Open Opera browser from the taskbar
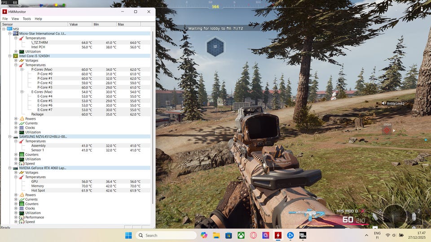The width and height of the screenshot is (431, 242). click(253, 235)
